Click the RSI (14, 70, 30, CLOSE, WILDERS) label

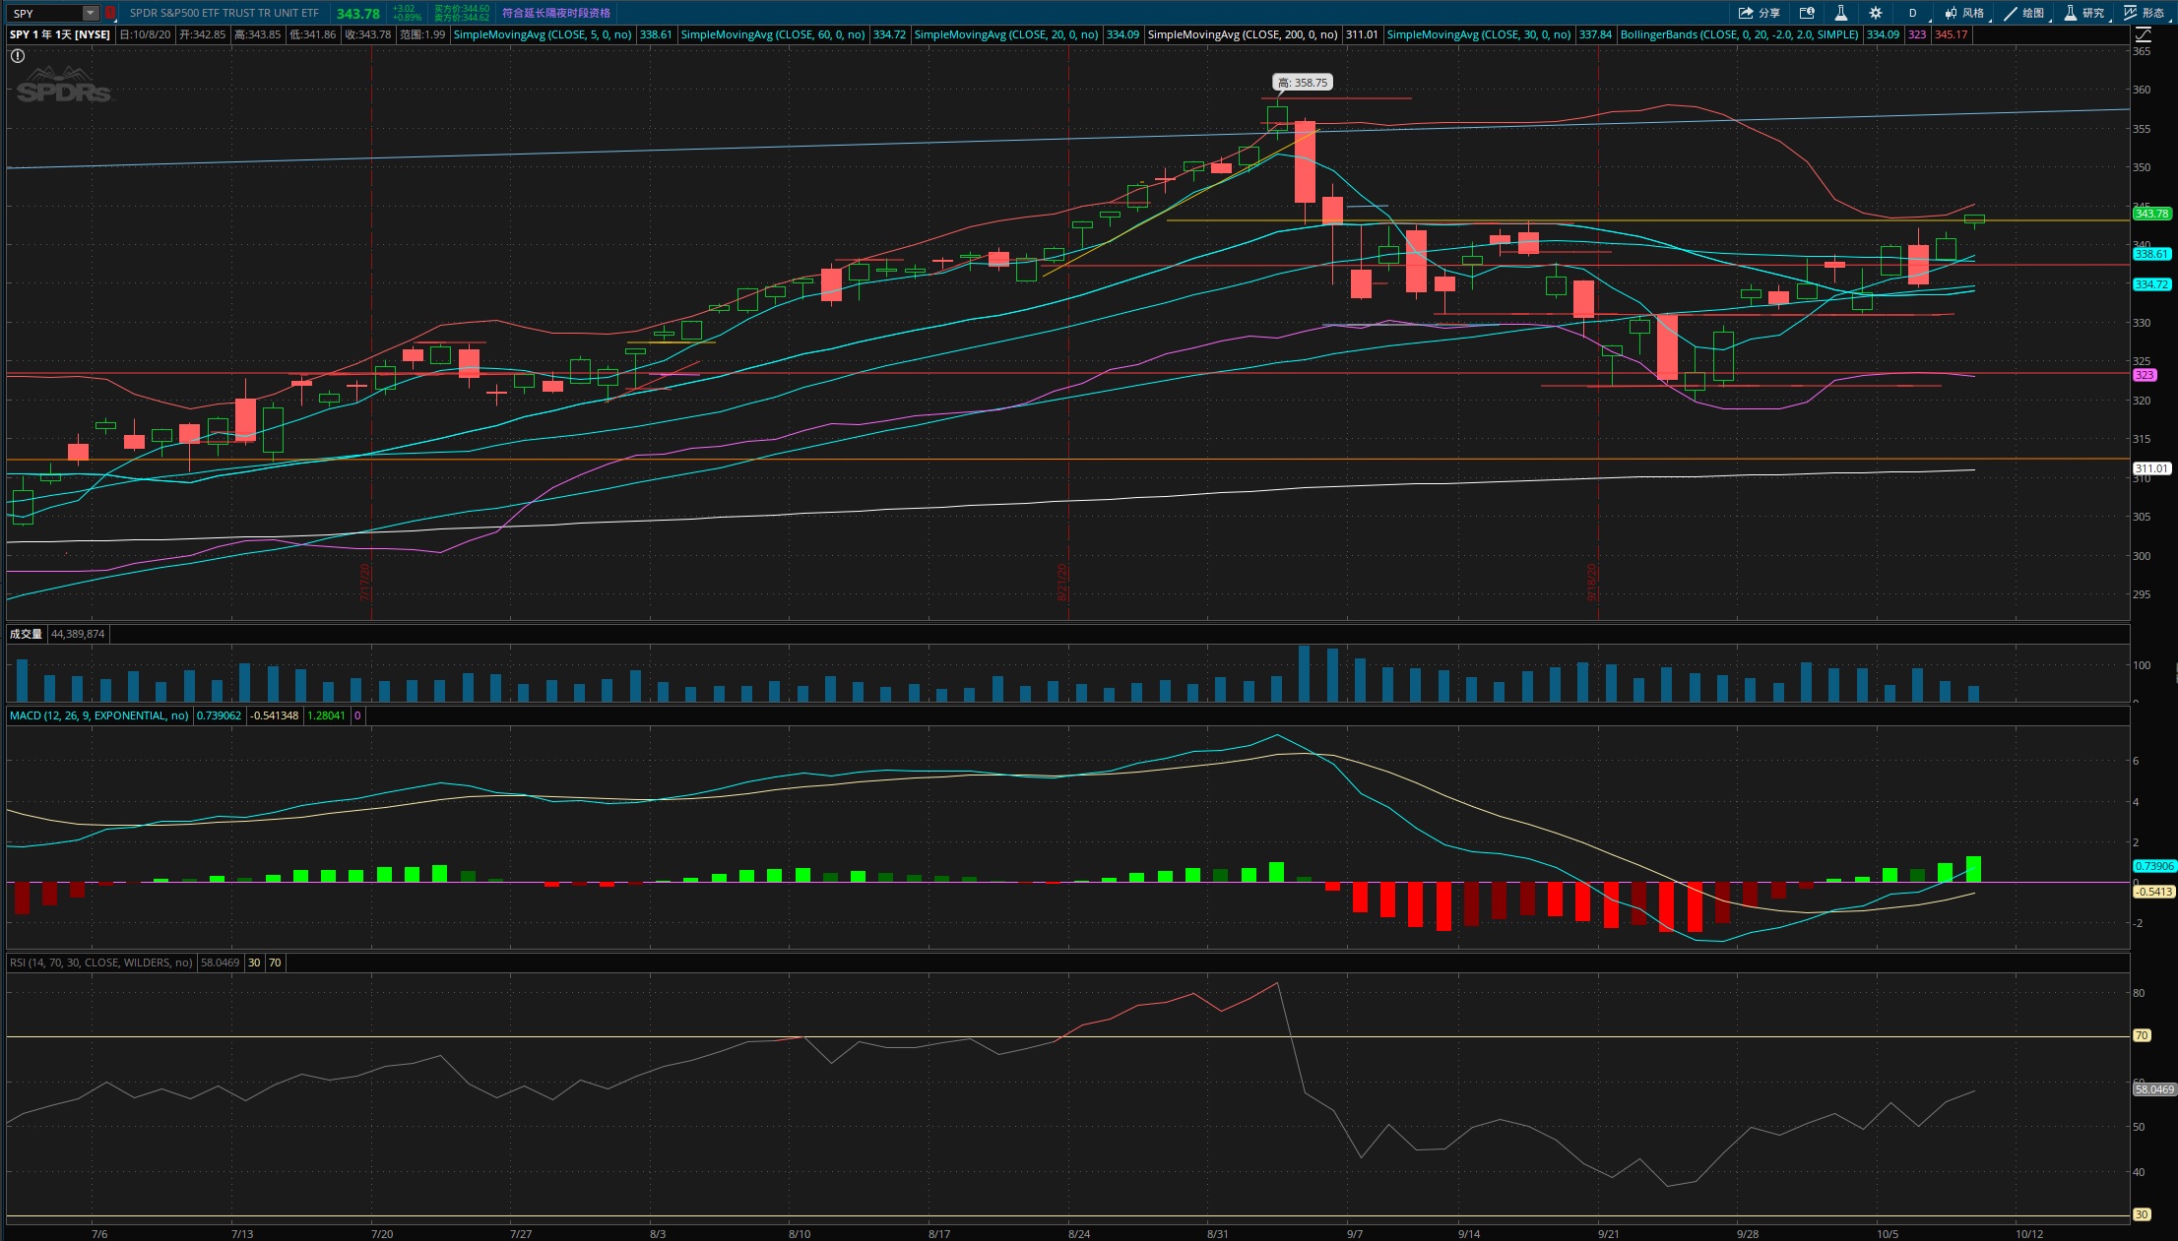click(x=100, y=962)
